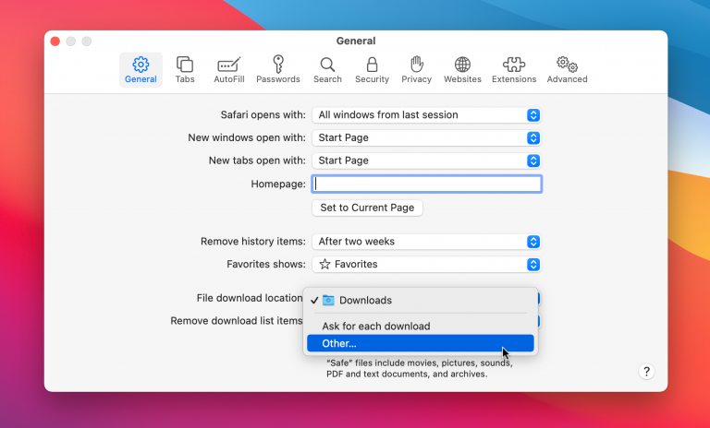Open the Privacy hand pane
This screenshot has width=710, height=428.
tap(416, 70)
